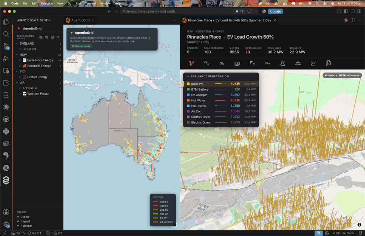Collapse the Appliance Penetration panel
The height and width of the screenshot is (236, 365).
click(x=187, y=76)
